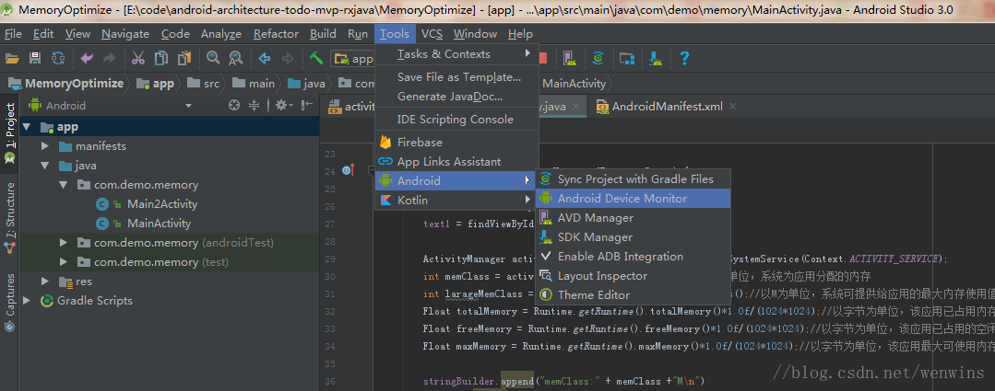This screenshot has width=995, height=391.
Task: Close the MainActivity.java editor tab
Action: (x=576, y=107)
